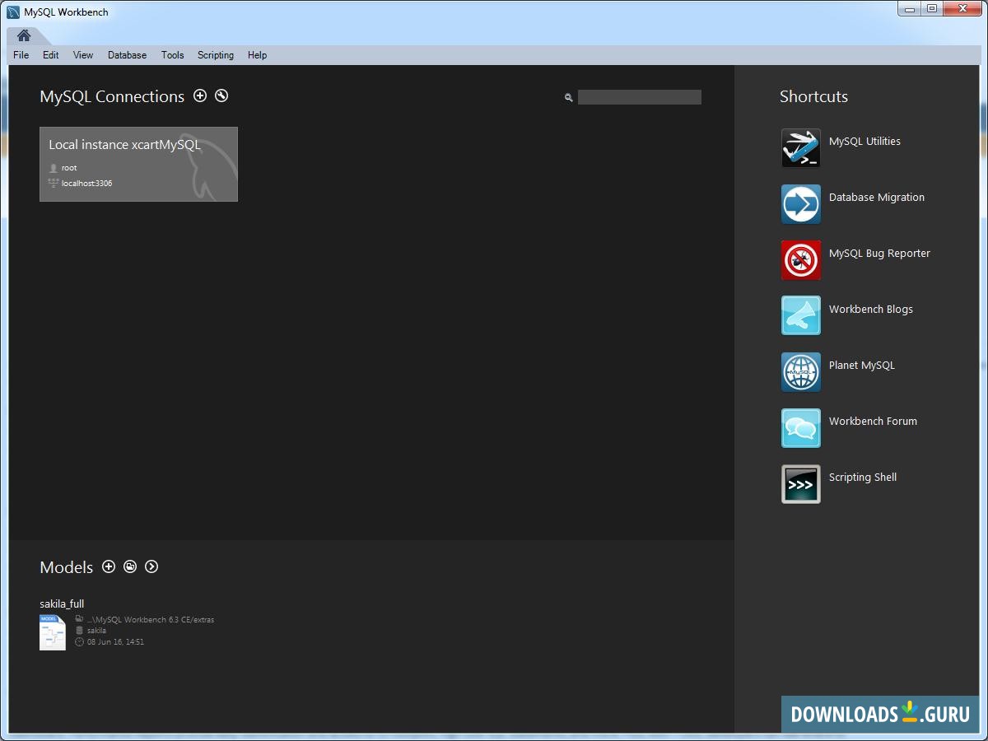Viewport: 988px width, 741px height.
Task: Open the Help menu
Action: (257, 55)
